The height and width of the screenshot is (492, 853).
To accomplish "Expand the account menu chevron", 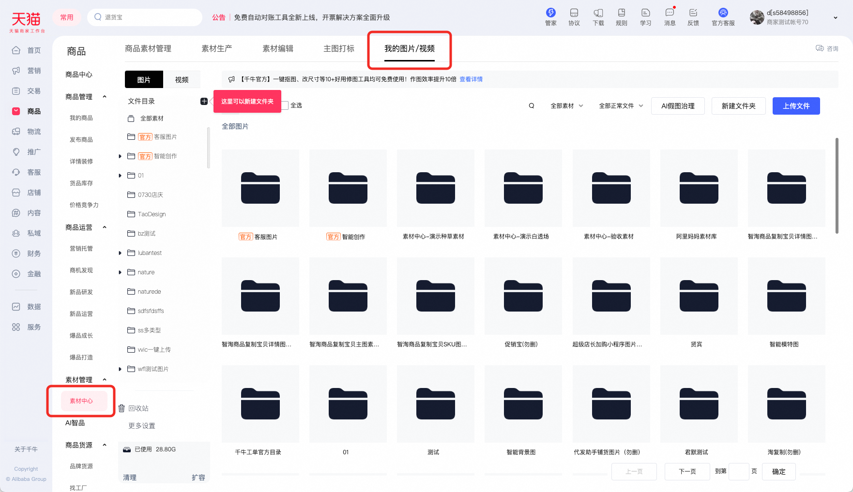I will pyautogui.click(x=835, y=17).
